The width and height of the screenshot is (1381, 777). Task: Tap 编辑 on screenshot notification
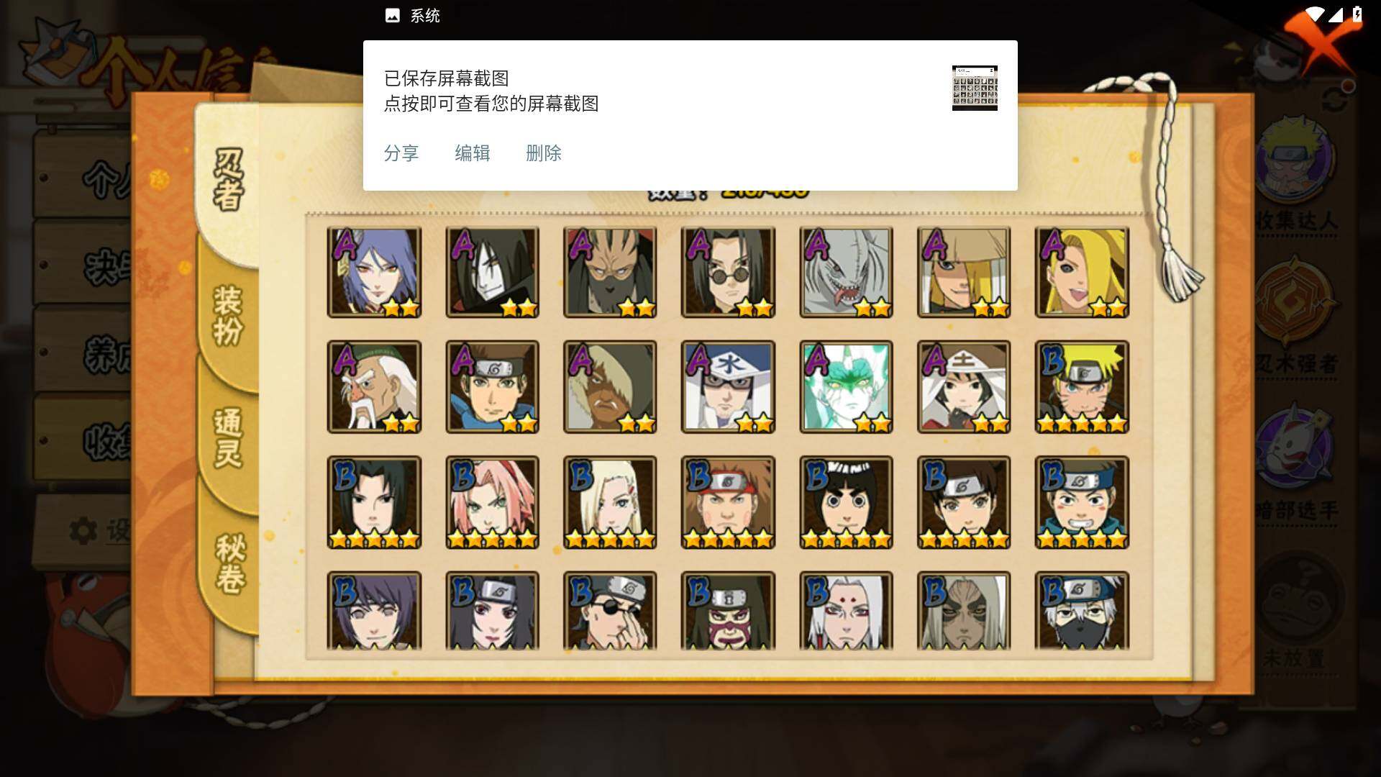(473, 153)
